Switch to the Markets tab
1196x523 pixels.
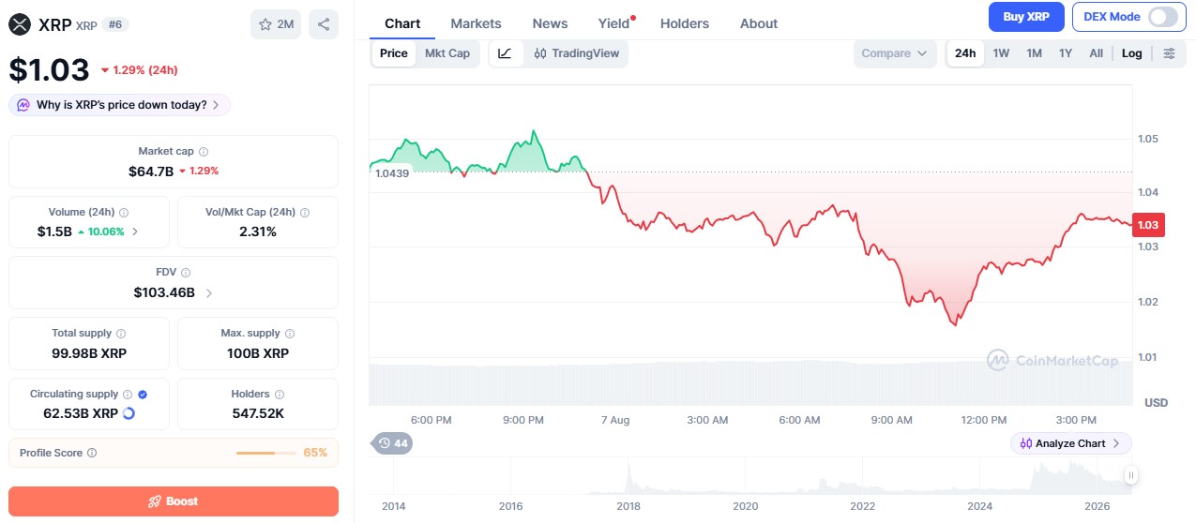[476, 23]
